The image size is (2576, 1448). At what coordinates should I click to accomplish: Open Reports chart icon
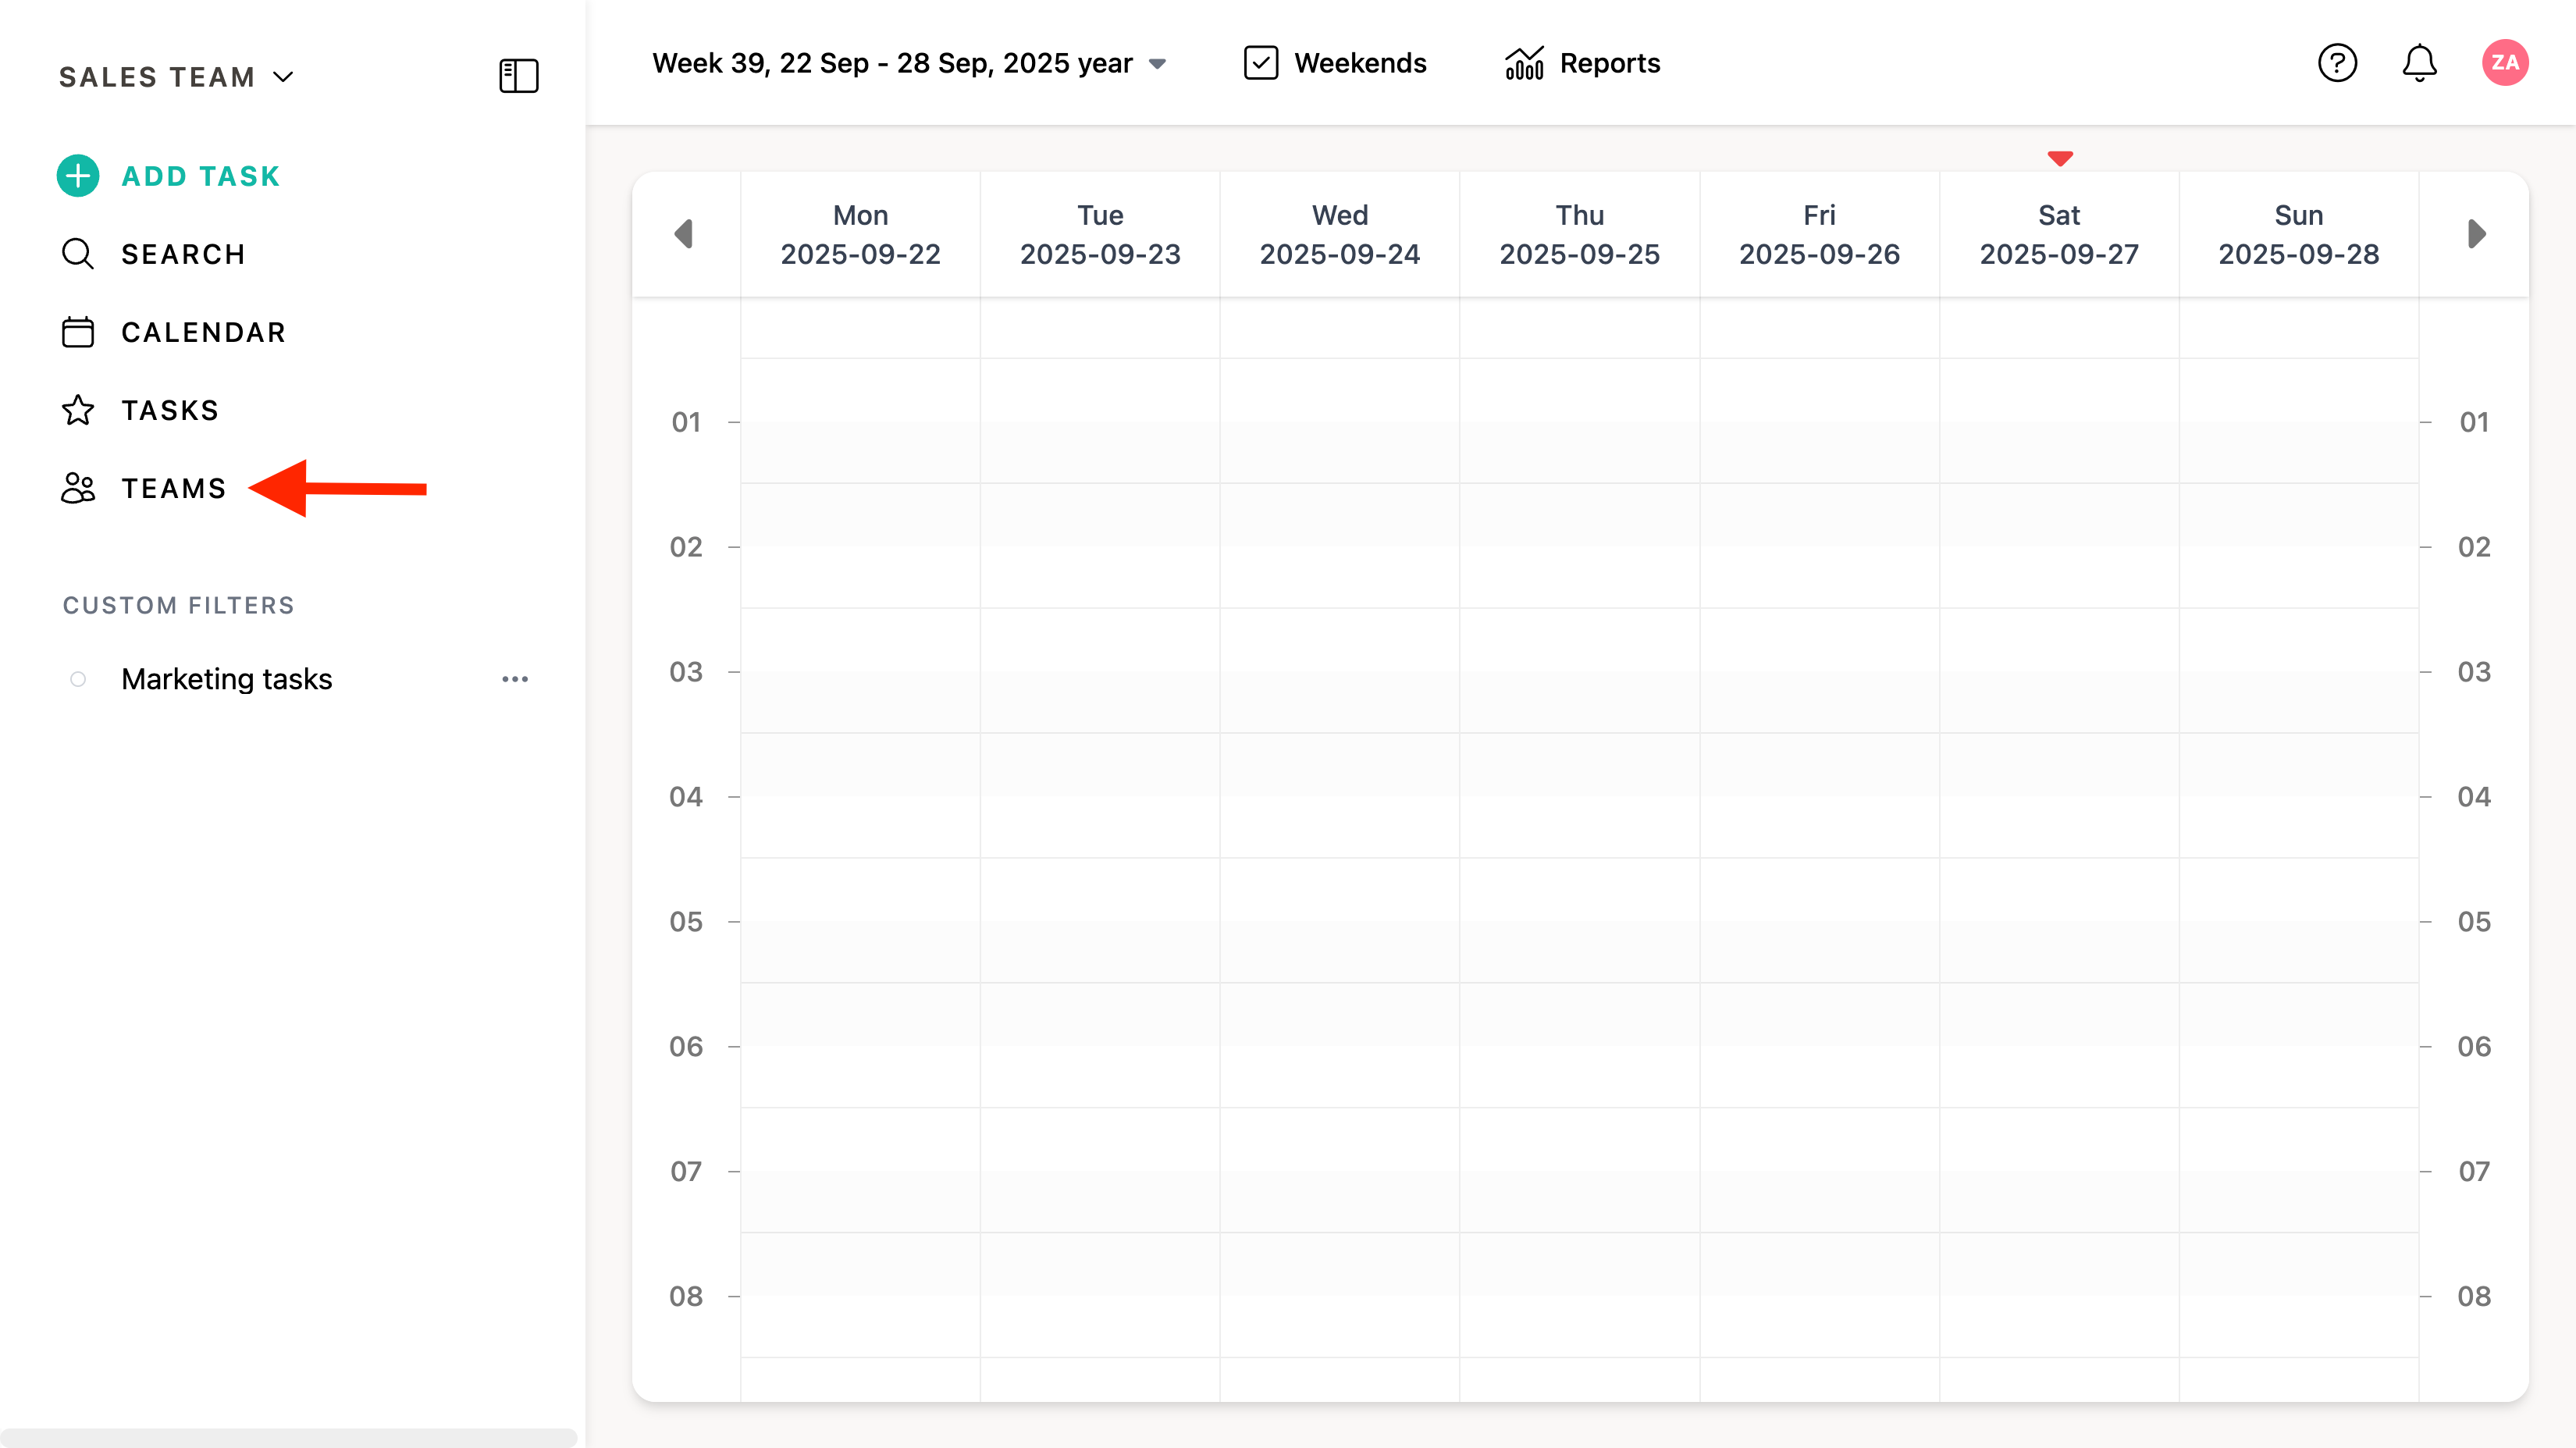pyautogui.click(x=1524, y=63)
